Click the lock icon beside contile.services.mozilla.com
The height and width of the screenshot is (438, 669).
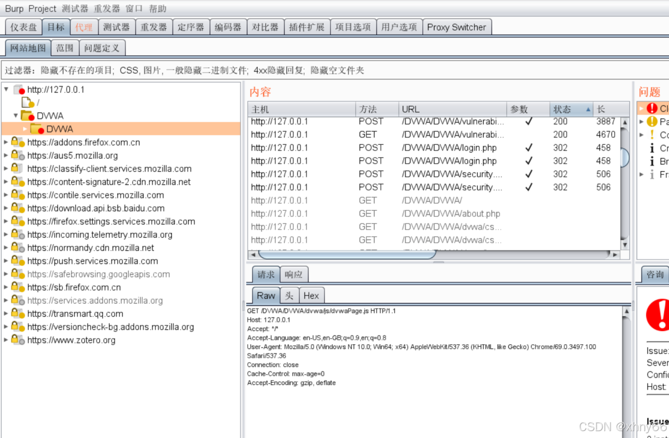tap(18, 195)
